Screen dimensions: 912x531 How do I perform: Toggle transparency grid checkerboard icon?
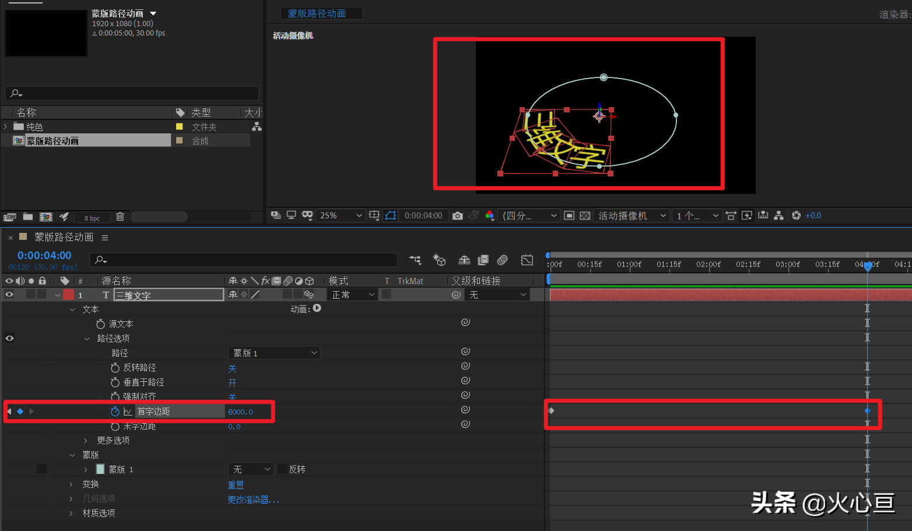click(585, 215)
